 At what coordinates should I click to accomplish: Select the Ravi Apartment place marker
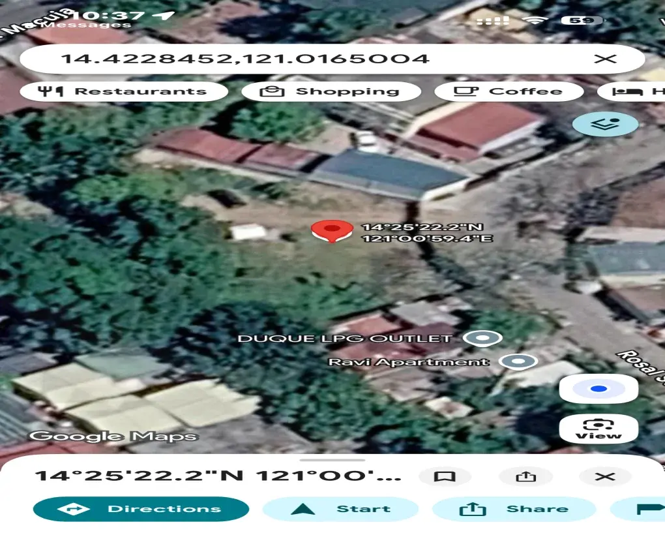click(x=518, y=361)
